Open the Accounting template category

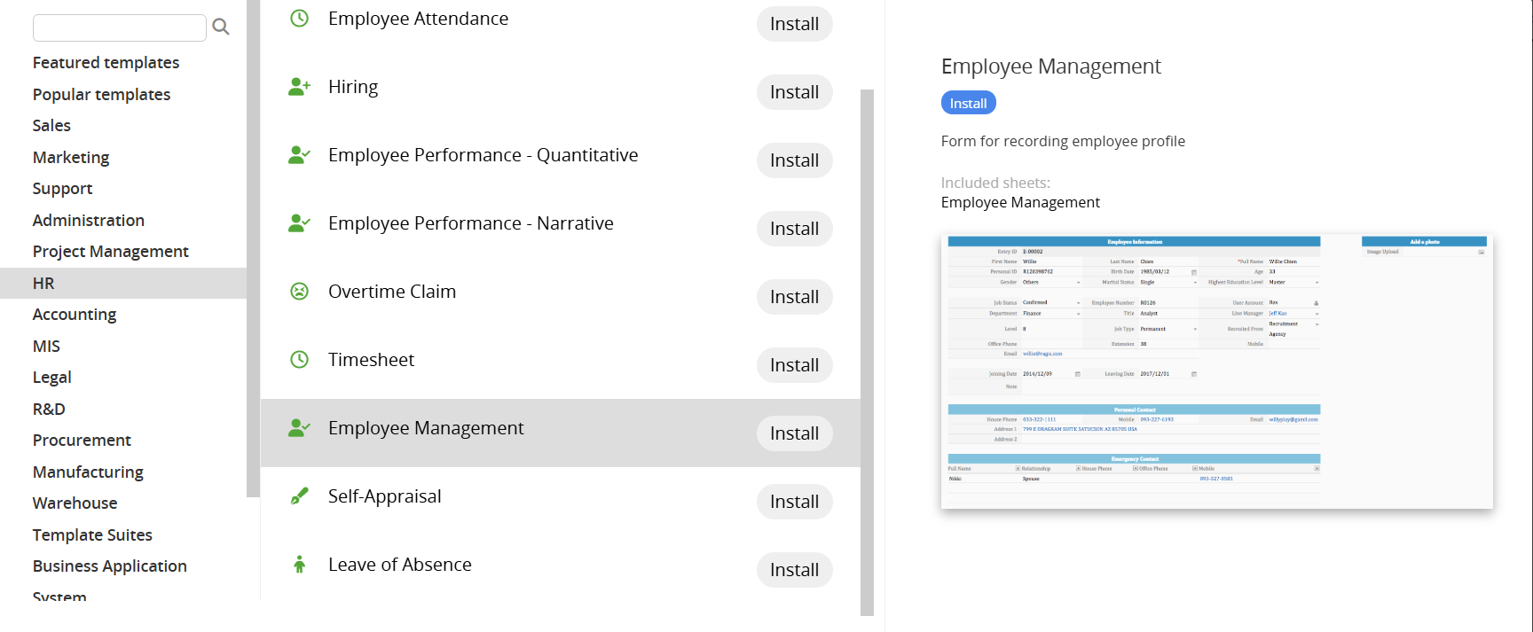coord(75,315)
